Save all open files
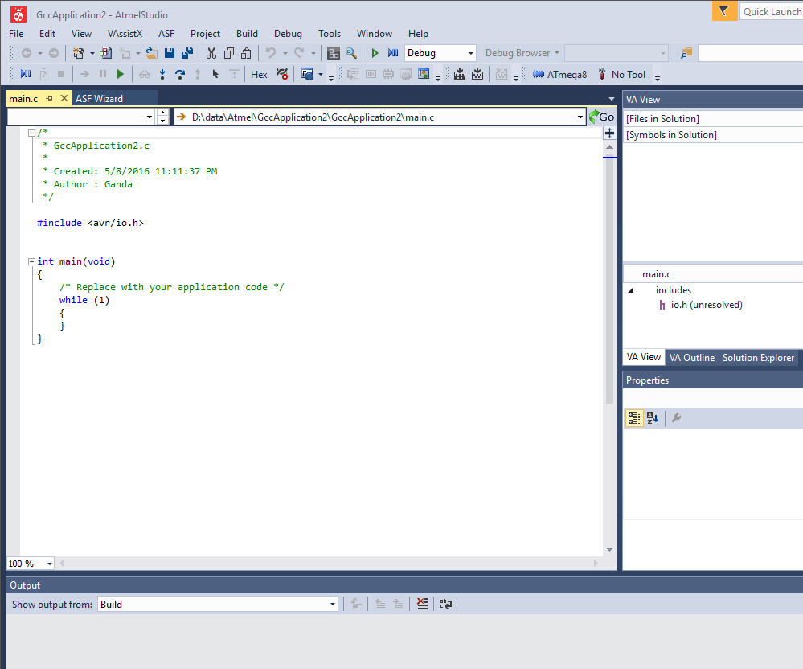The height and width of the screenshot is (669, 803). pos(187,52)
